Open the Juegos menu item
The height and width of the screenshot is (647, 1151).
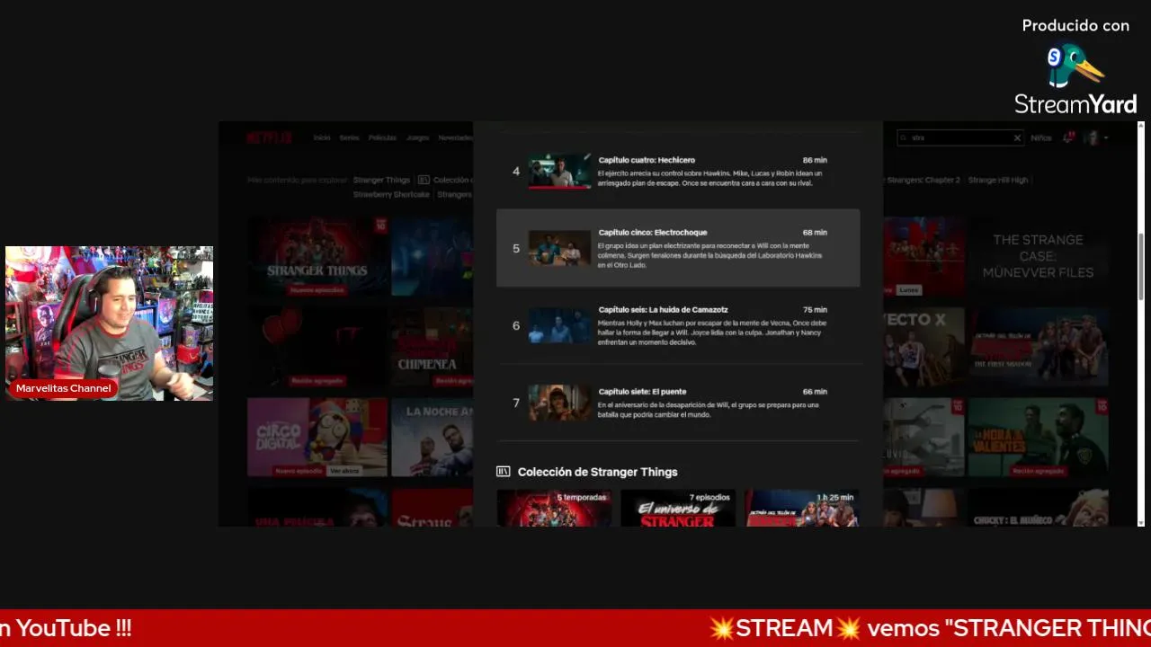(417, 137)
